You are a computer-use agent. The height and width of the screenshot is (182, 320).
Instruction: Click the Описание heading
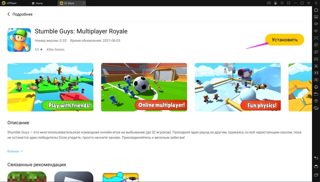18,123
